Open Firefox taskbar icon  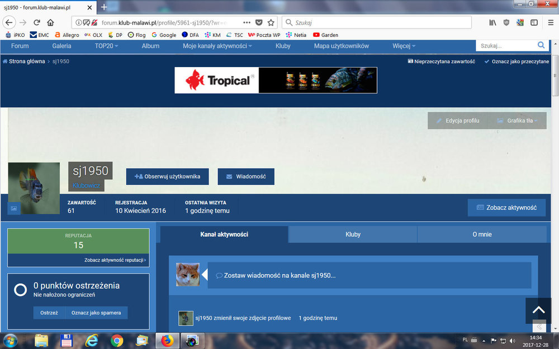[x=167, y=341]
